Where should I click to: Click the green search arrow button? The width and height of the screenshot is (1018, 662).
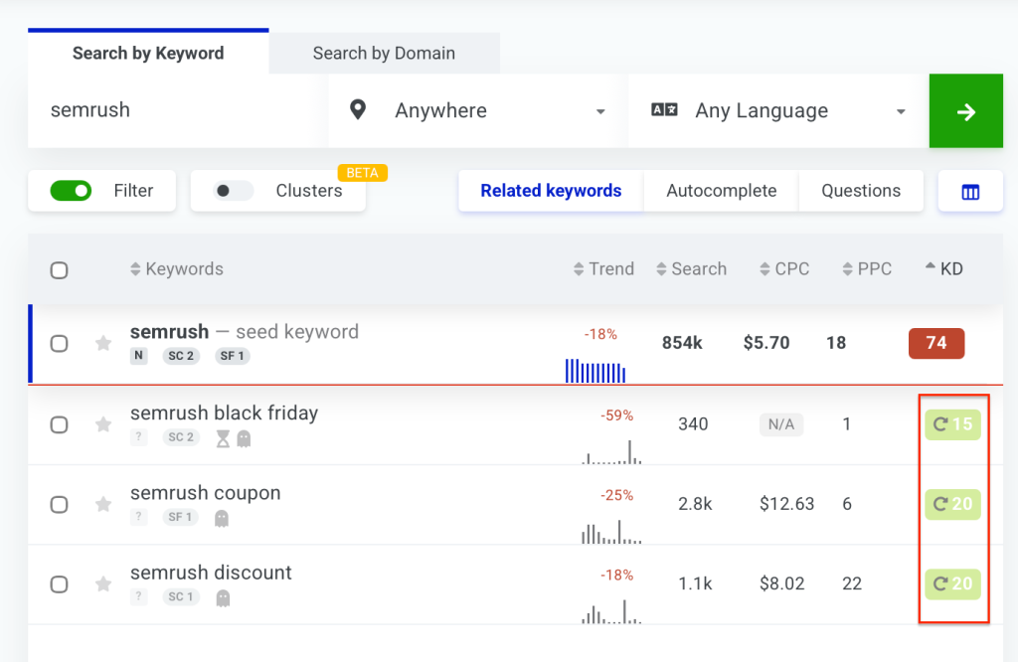[965, 111]
